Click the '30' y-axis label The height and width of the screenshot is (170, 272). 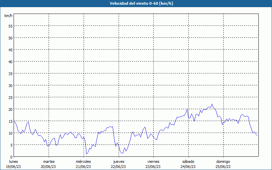point(11,86)
